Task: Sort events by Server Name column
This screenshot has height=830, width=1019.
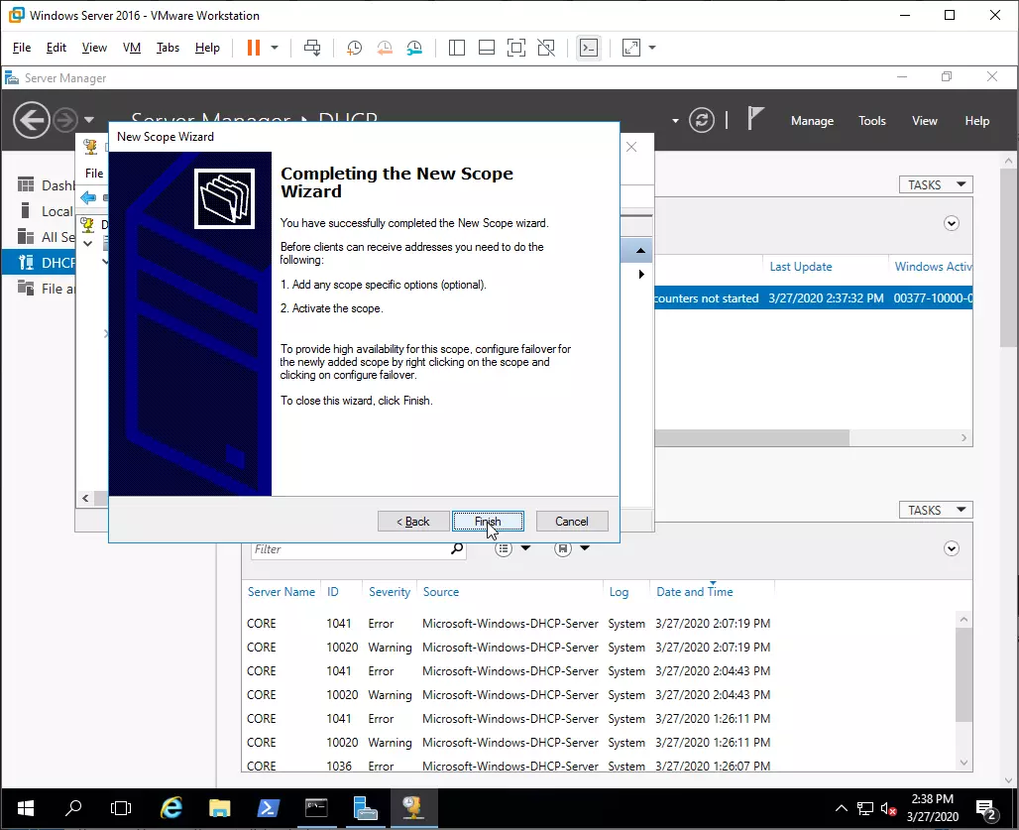Action: (x=282, y=591)
